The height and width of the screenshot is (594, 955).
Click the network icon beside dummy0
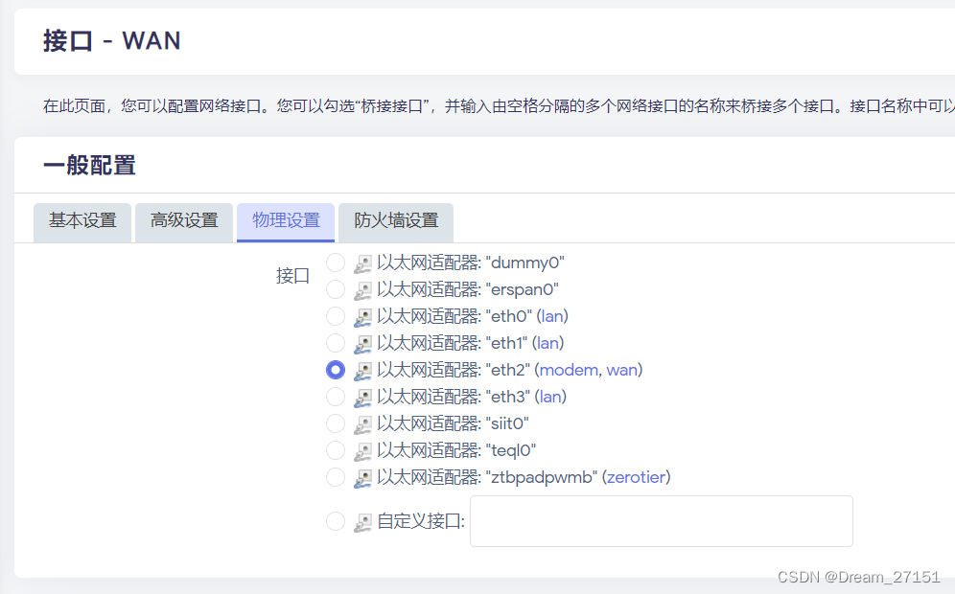[x=362, y=264]
